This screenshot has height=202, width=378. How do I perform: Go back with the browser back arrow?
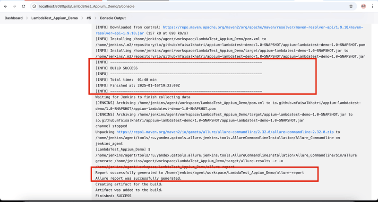(x=6, y=7)
